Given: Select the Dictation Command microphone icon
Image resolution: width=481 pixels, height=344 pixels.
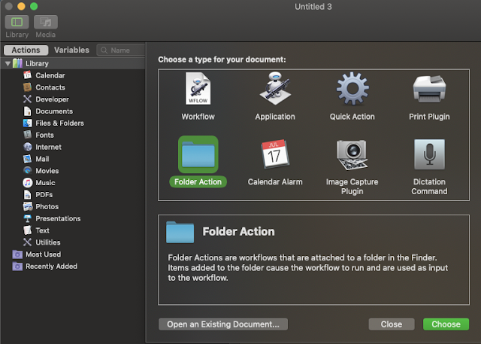Looking at the screenshot, I should pyautogui.click(x=429, y=154).
